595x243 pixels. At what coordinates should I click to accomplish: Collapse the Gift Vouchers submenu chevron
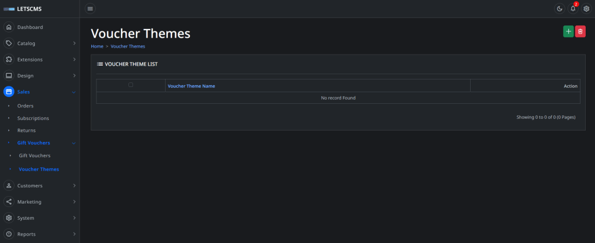tap(74, 143)
